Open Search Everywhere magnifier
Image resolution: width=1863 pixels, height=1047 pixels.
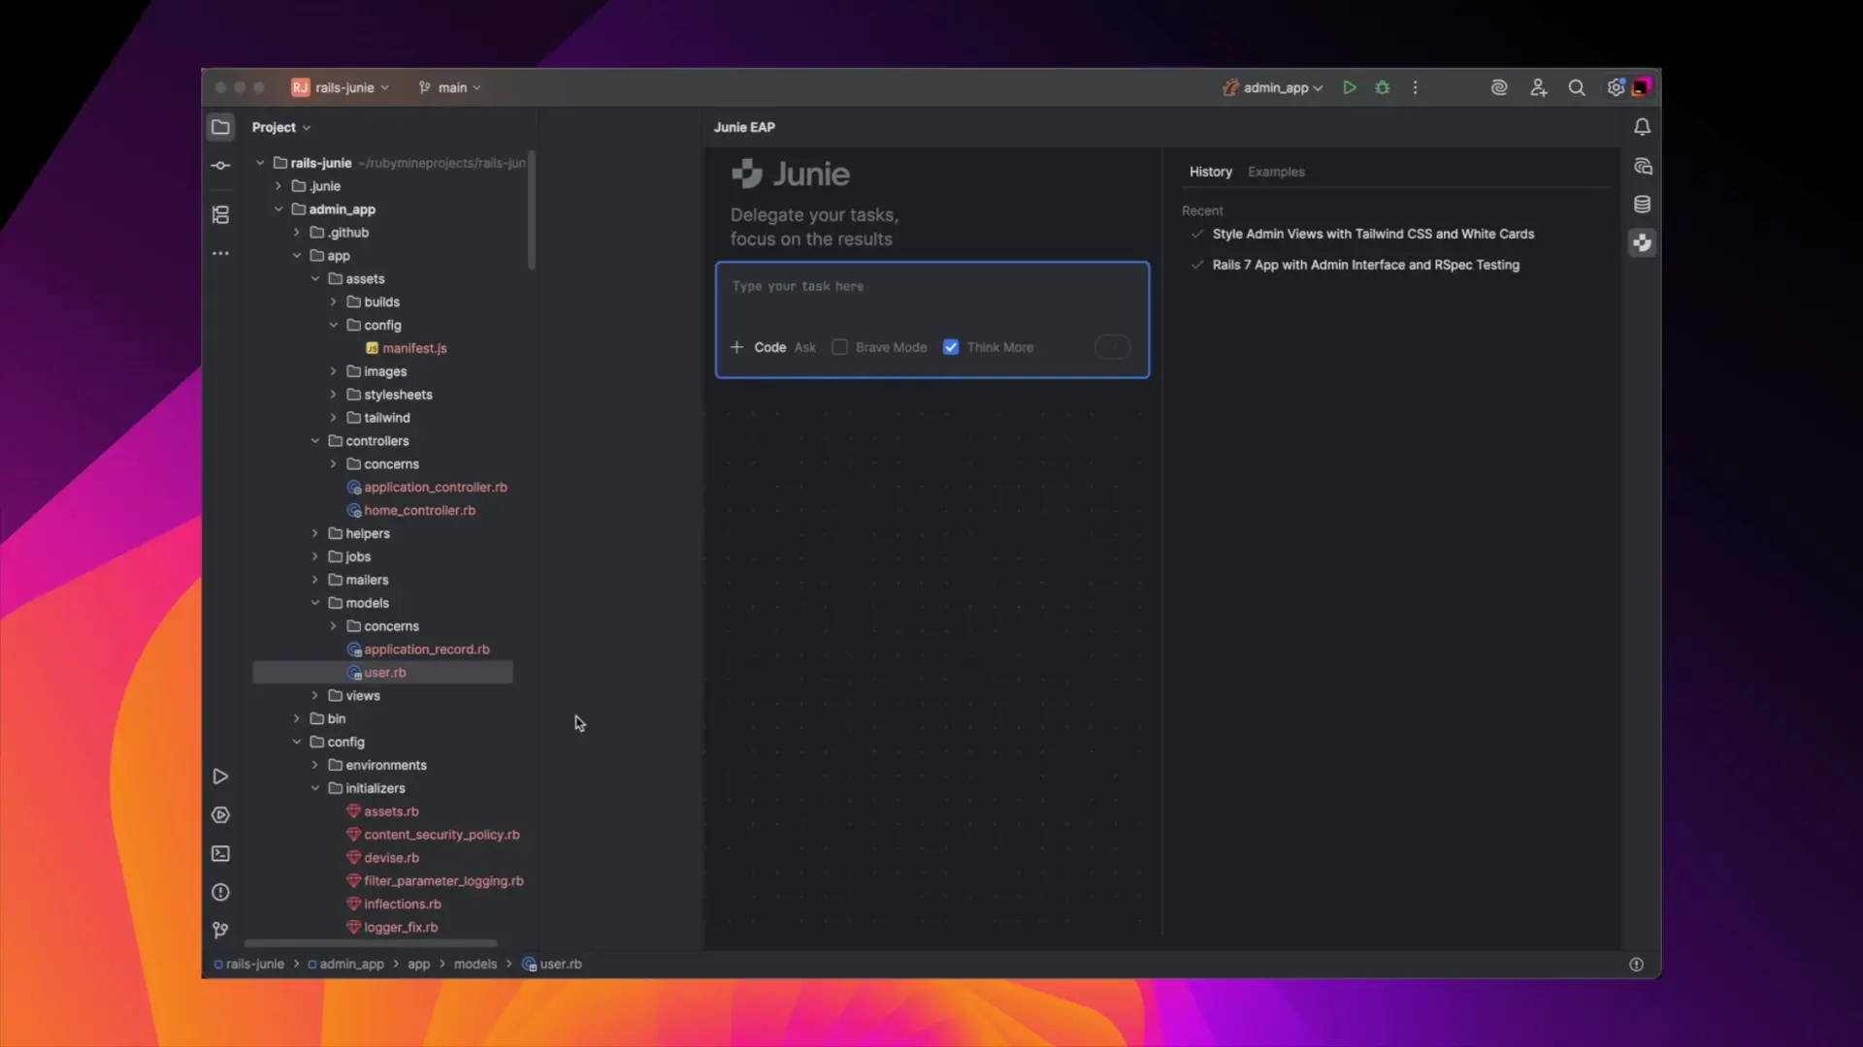pyautogui.click(x=1577, y=87)
